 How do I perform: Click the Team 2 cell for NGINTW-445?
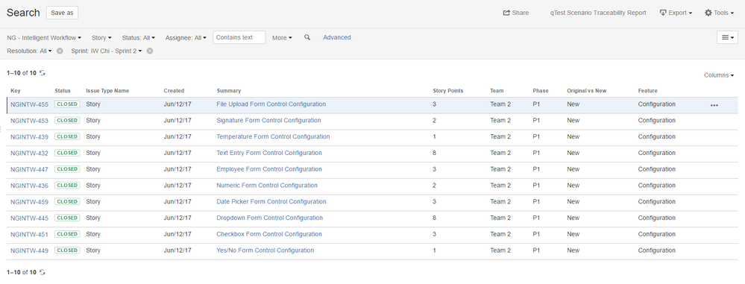tap(501, 218)
